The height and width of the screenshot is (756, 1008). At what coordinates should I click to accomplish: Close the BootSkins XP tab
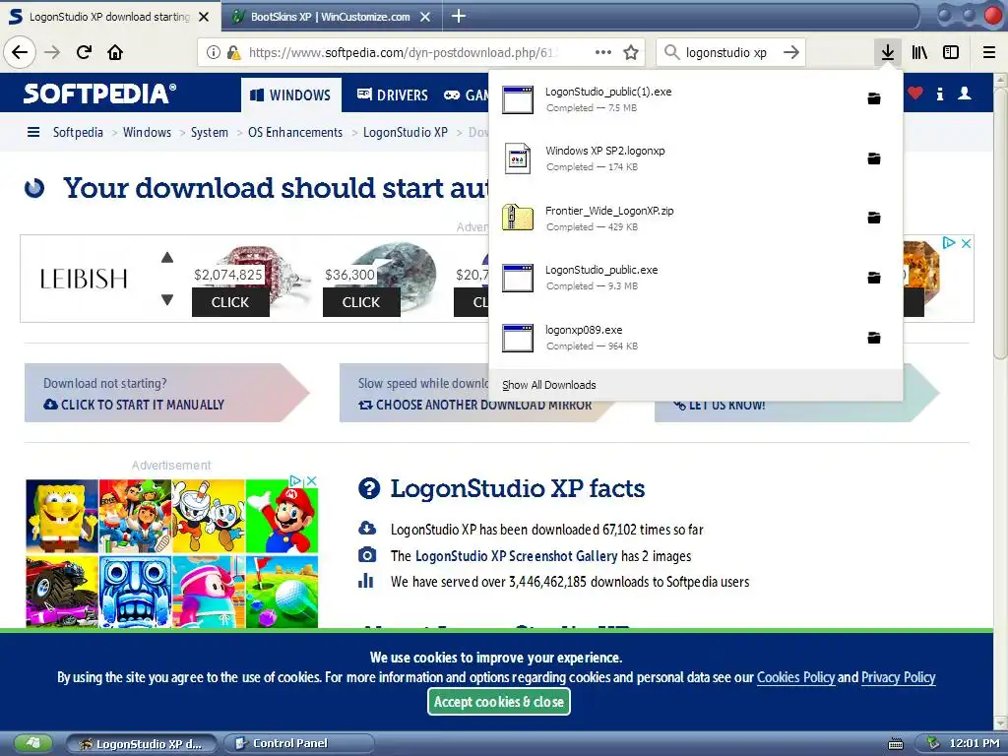[x=425, y=17]
